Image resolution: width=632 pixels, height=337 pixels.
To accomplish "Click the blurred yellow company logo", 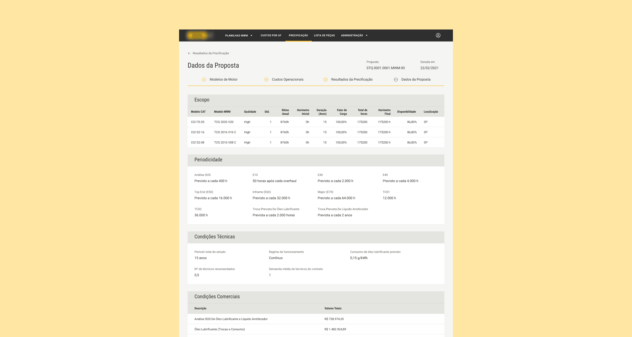I will 197,35.
